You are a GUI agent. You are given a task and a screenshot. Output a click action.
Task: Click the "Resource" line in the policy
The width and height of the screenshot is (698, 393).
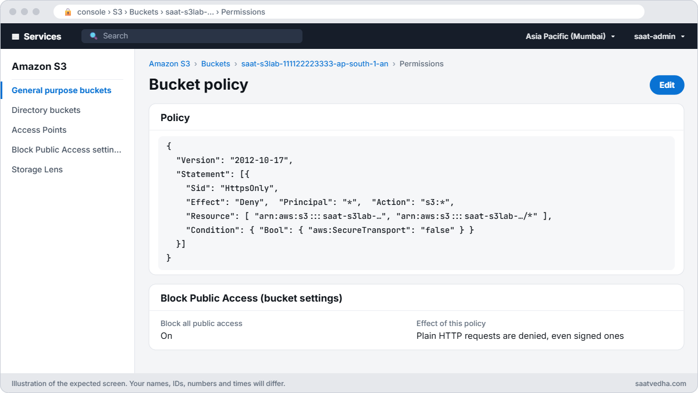tap(369, 216)
